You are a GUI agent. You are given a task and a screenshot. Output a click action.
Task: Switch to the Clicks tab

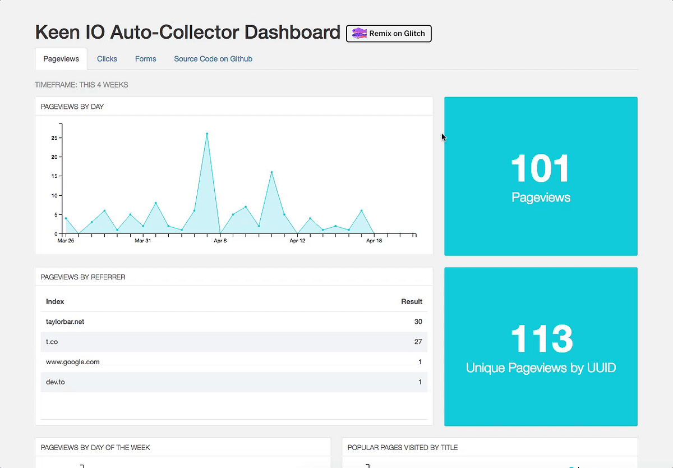point(107,58)
